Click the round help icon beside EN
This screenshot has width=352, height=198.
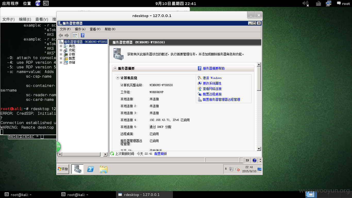click(255, 160)
